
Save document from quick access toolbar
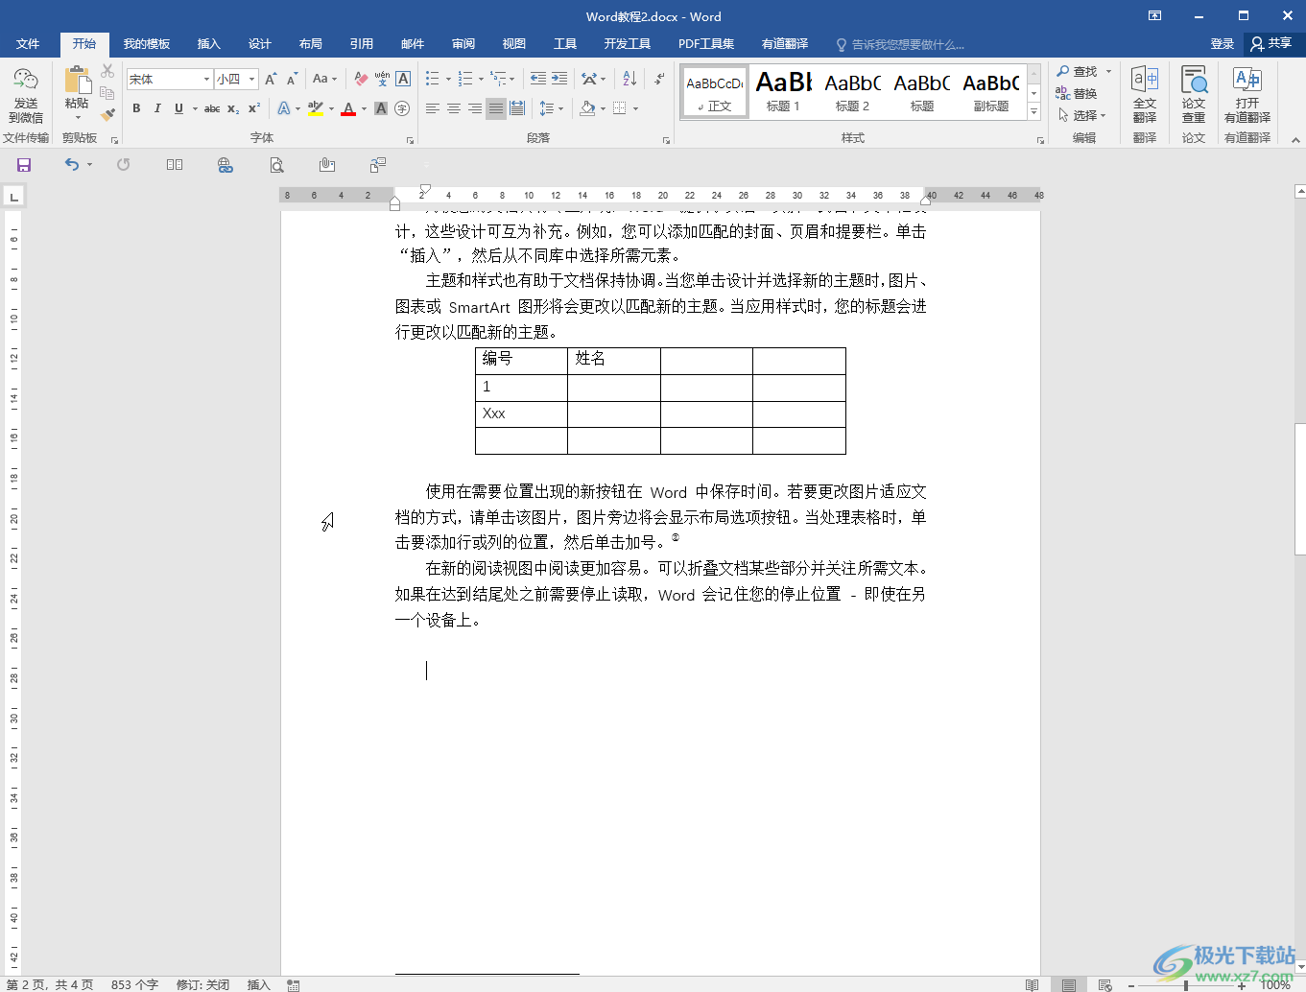pos(24,165)
